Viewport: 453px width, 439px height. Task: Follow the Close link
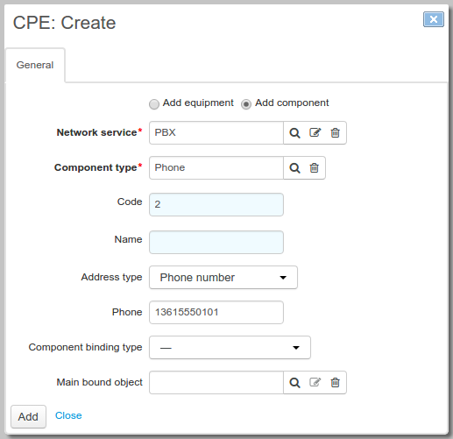[x=68, y=415]
